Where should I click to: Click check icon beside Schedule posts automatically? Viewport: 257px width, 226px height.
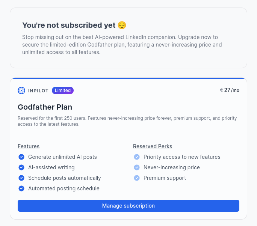21,178
